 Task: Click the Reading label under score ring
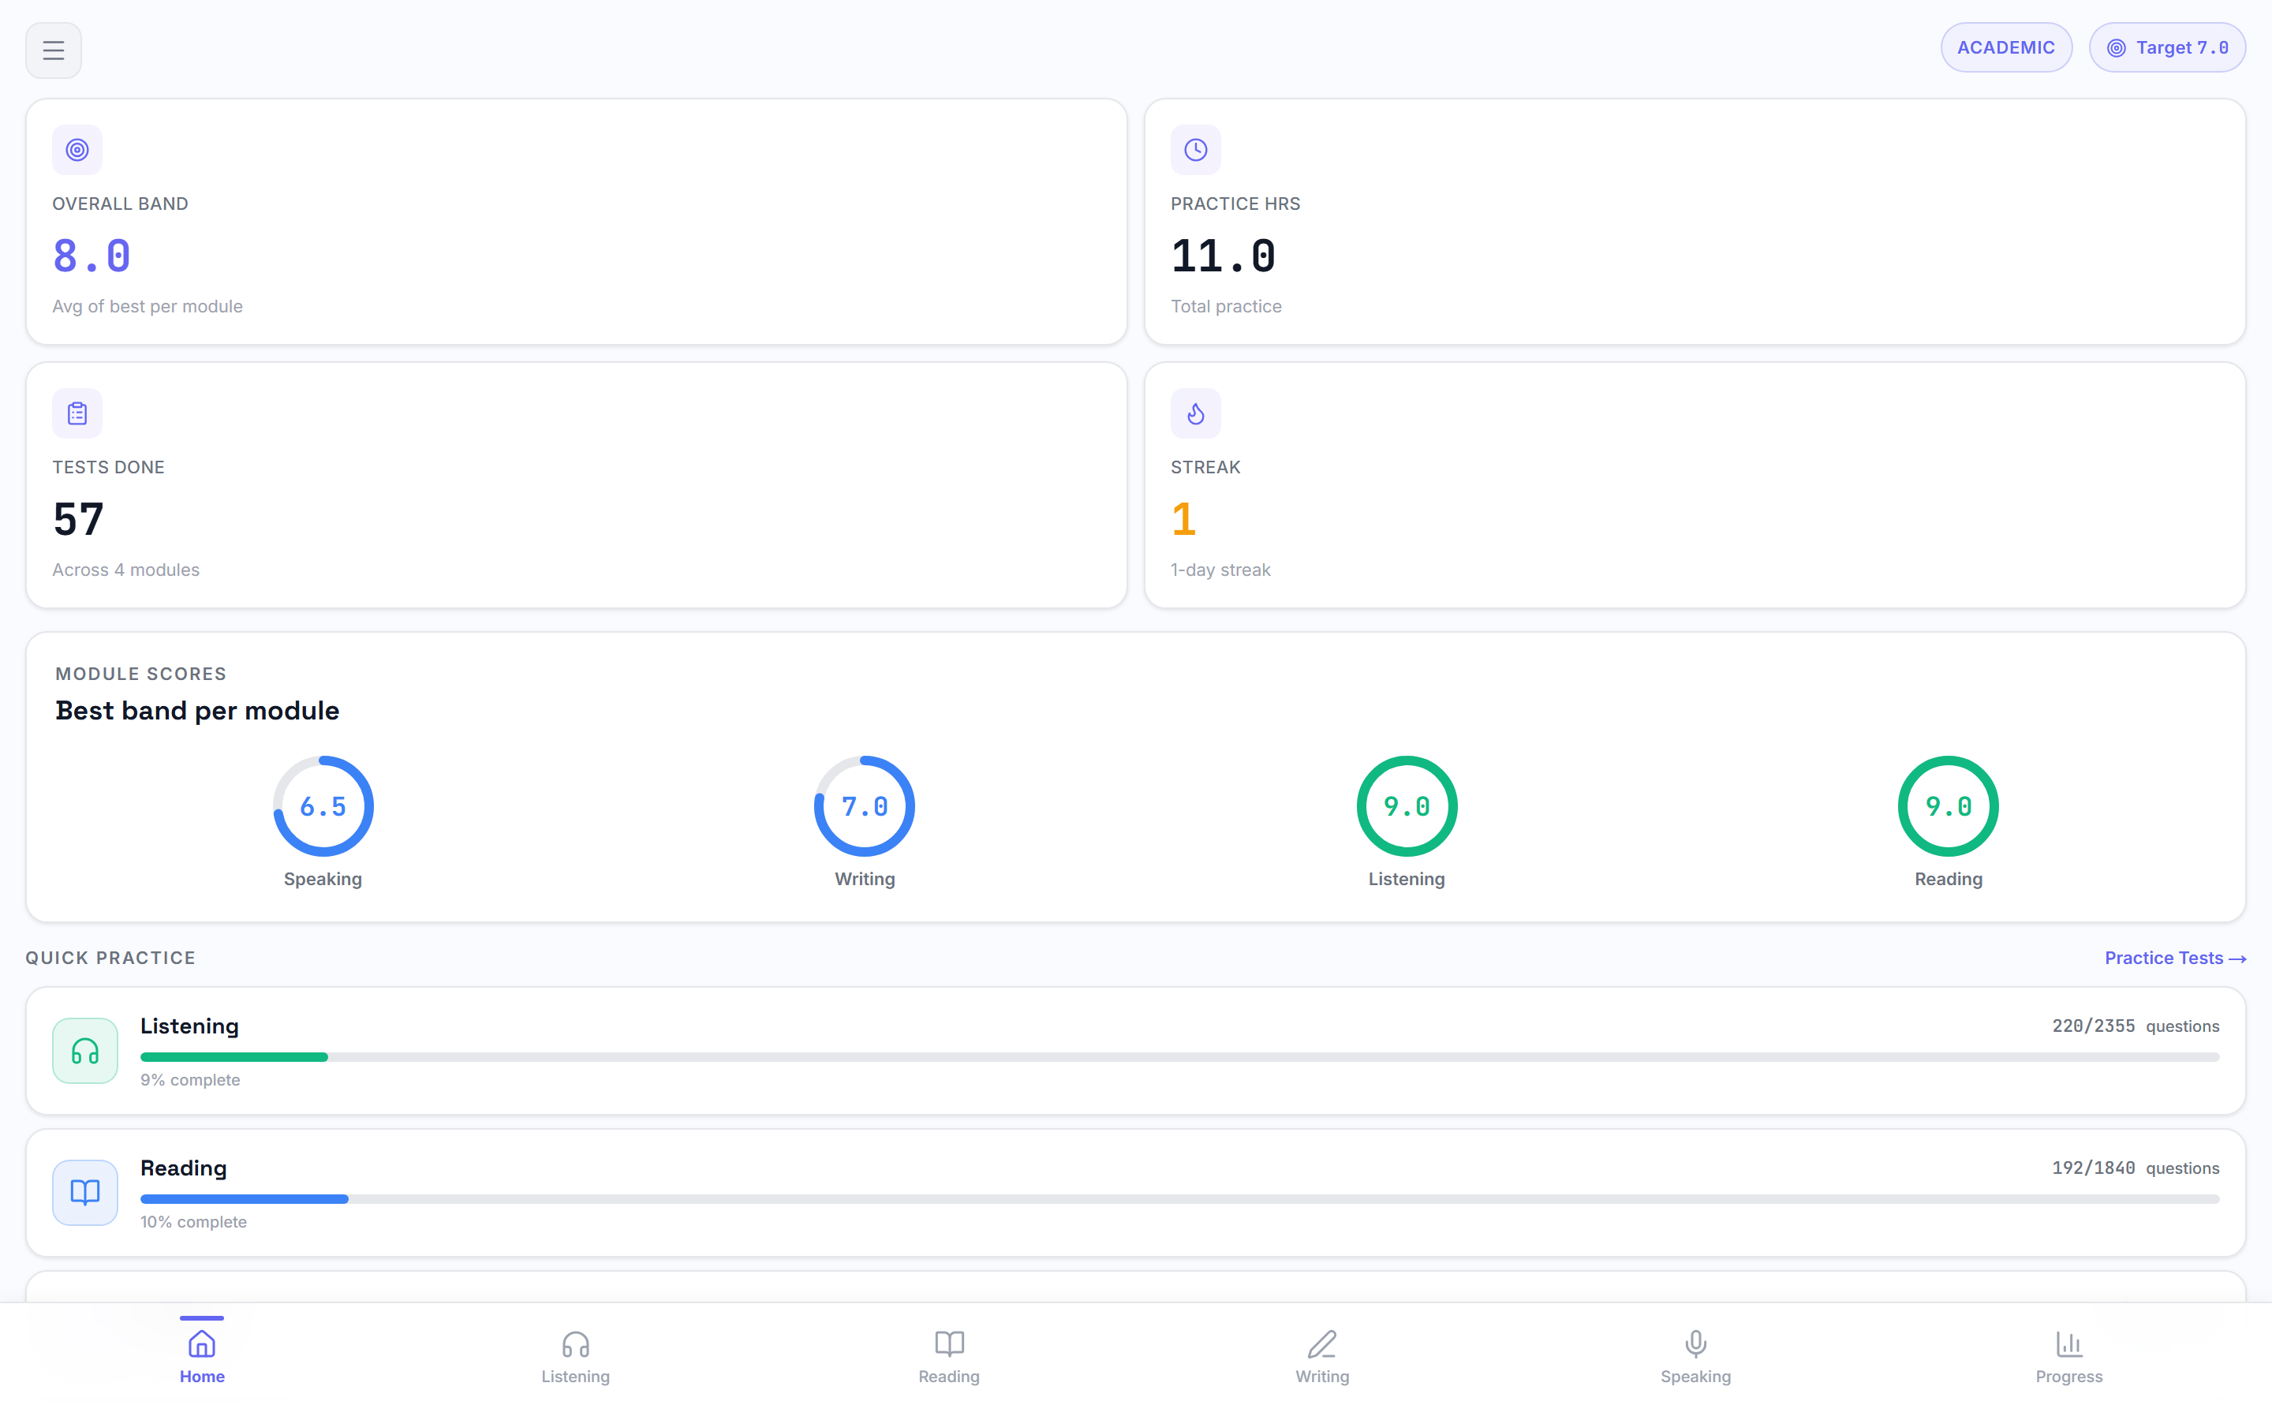click(x=1948, y=879)
